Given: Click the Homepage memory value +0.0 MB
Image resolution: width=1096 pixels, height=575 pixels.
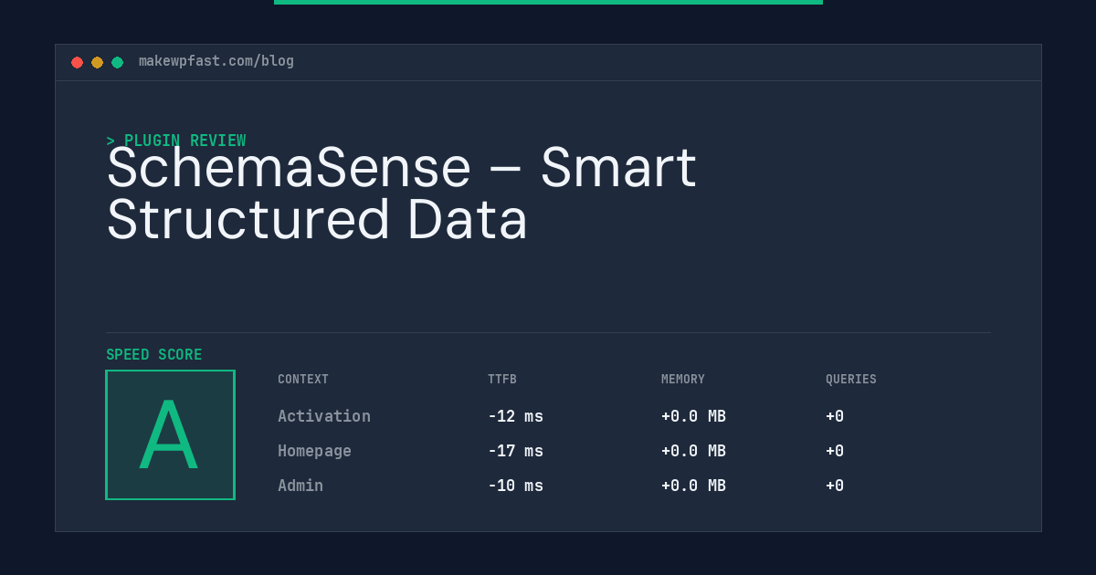Looking at the screenshot, I should click(x=693, y=451).
